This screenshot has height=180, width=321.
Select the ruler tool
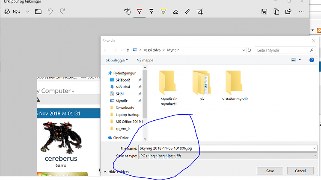pos(187,12)
